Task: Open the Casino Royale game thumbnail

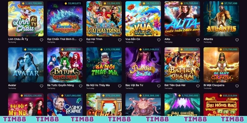Action: pyautogui.click(x=65, y=105)
